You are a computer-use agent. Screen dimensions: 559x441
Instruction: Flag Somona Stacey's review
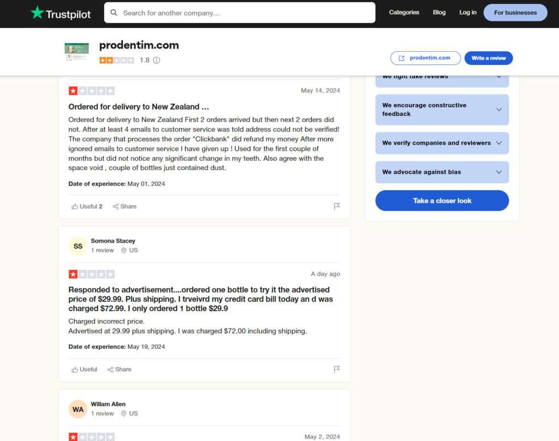pos(337,370)
